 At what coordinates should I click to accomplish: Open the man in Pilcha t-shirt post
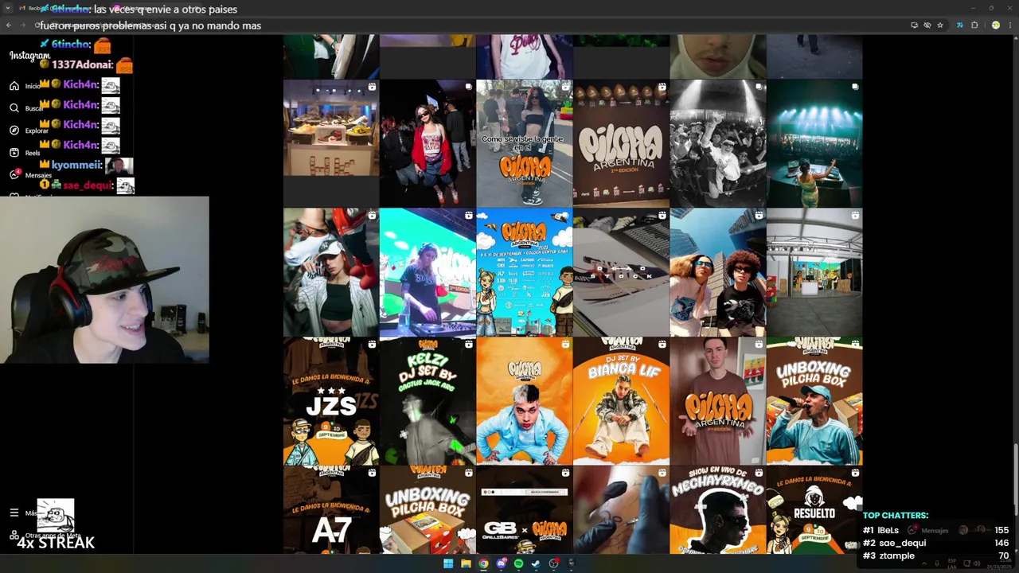[717, 401]
